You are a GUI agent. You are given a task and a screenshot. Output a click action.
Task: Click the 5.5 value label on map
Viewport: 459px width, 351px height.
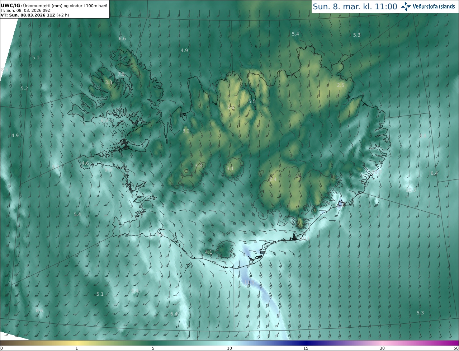252,102
